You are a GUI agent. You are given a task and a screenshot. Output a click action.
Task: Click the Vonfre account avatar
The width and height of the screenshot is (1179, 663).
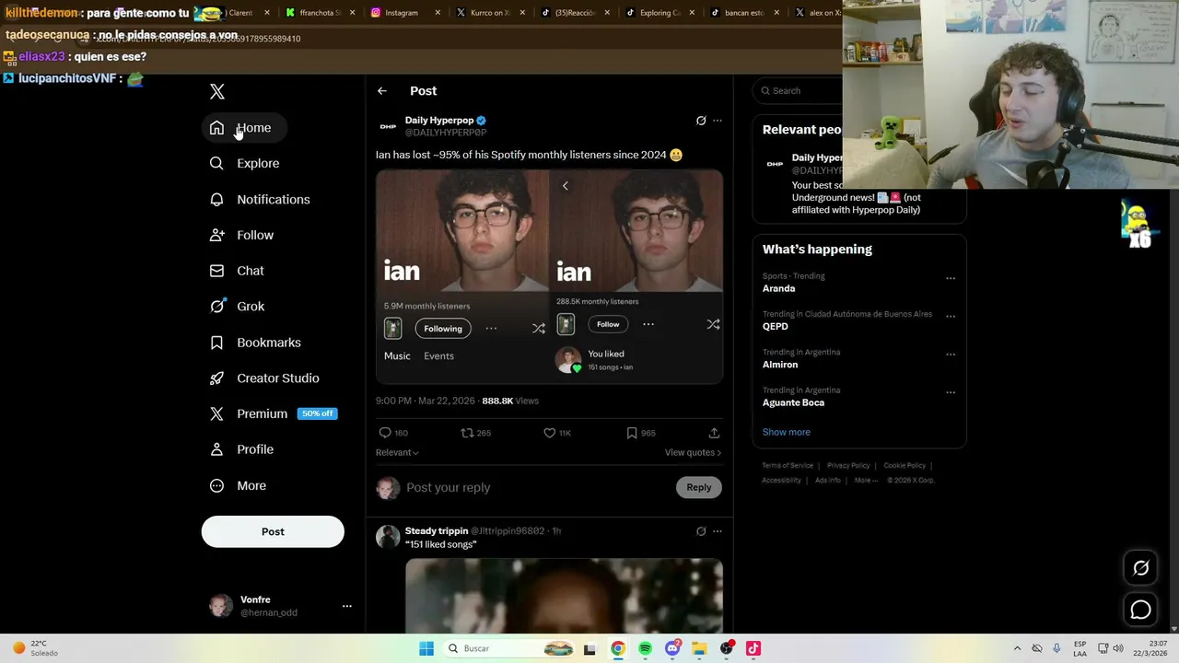[x=220, y=606]
